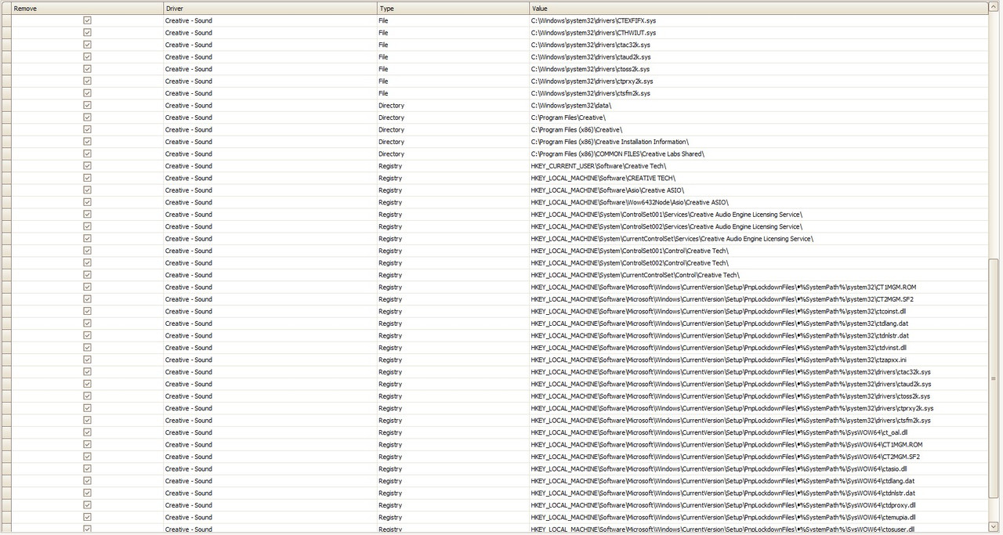Sort by the Remove column header
Viewport: 1003px width, 535px height.
point(87,8)
